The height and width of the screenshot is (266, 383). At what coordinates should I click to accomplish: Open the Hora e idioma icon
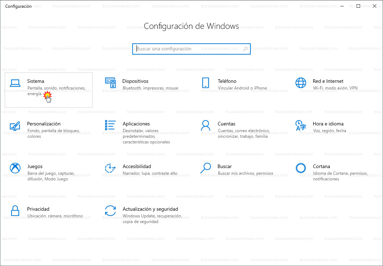[x=301, y=125]
